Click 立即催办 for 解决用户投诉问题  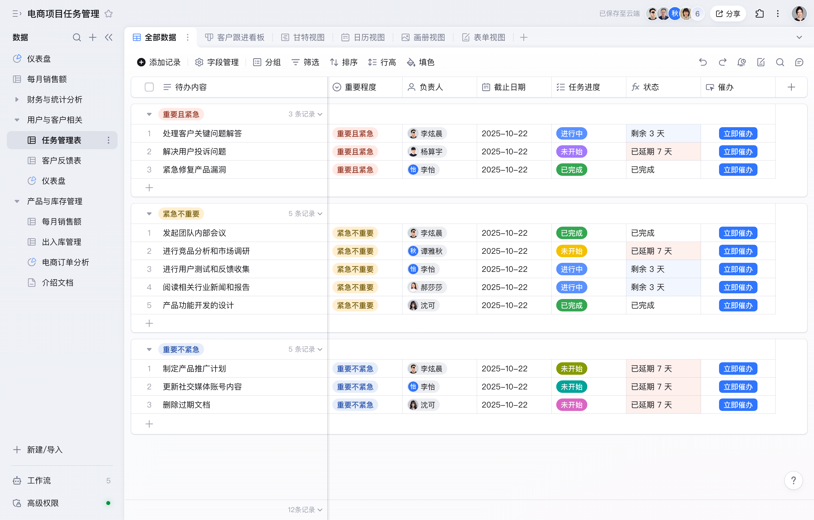click(x=738, y=151)
